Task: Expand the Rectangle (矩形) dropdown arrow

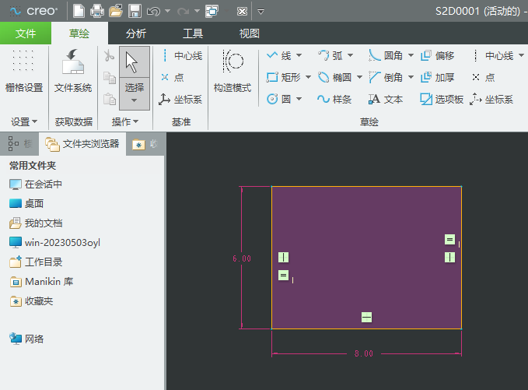Action: point(308,77)
